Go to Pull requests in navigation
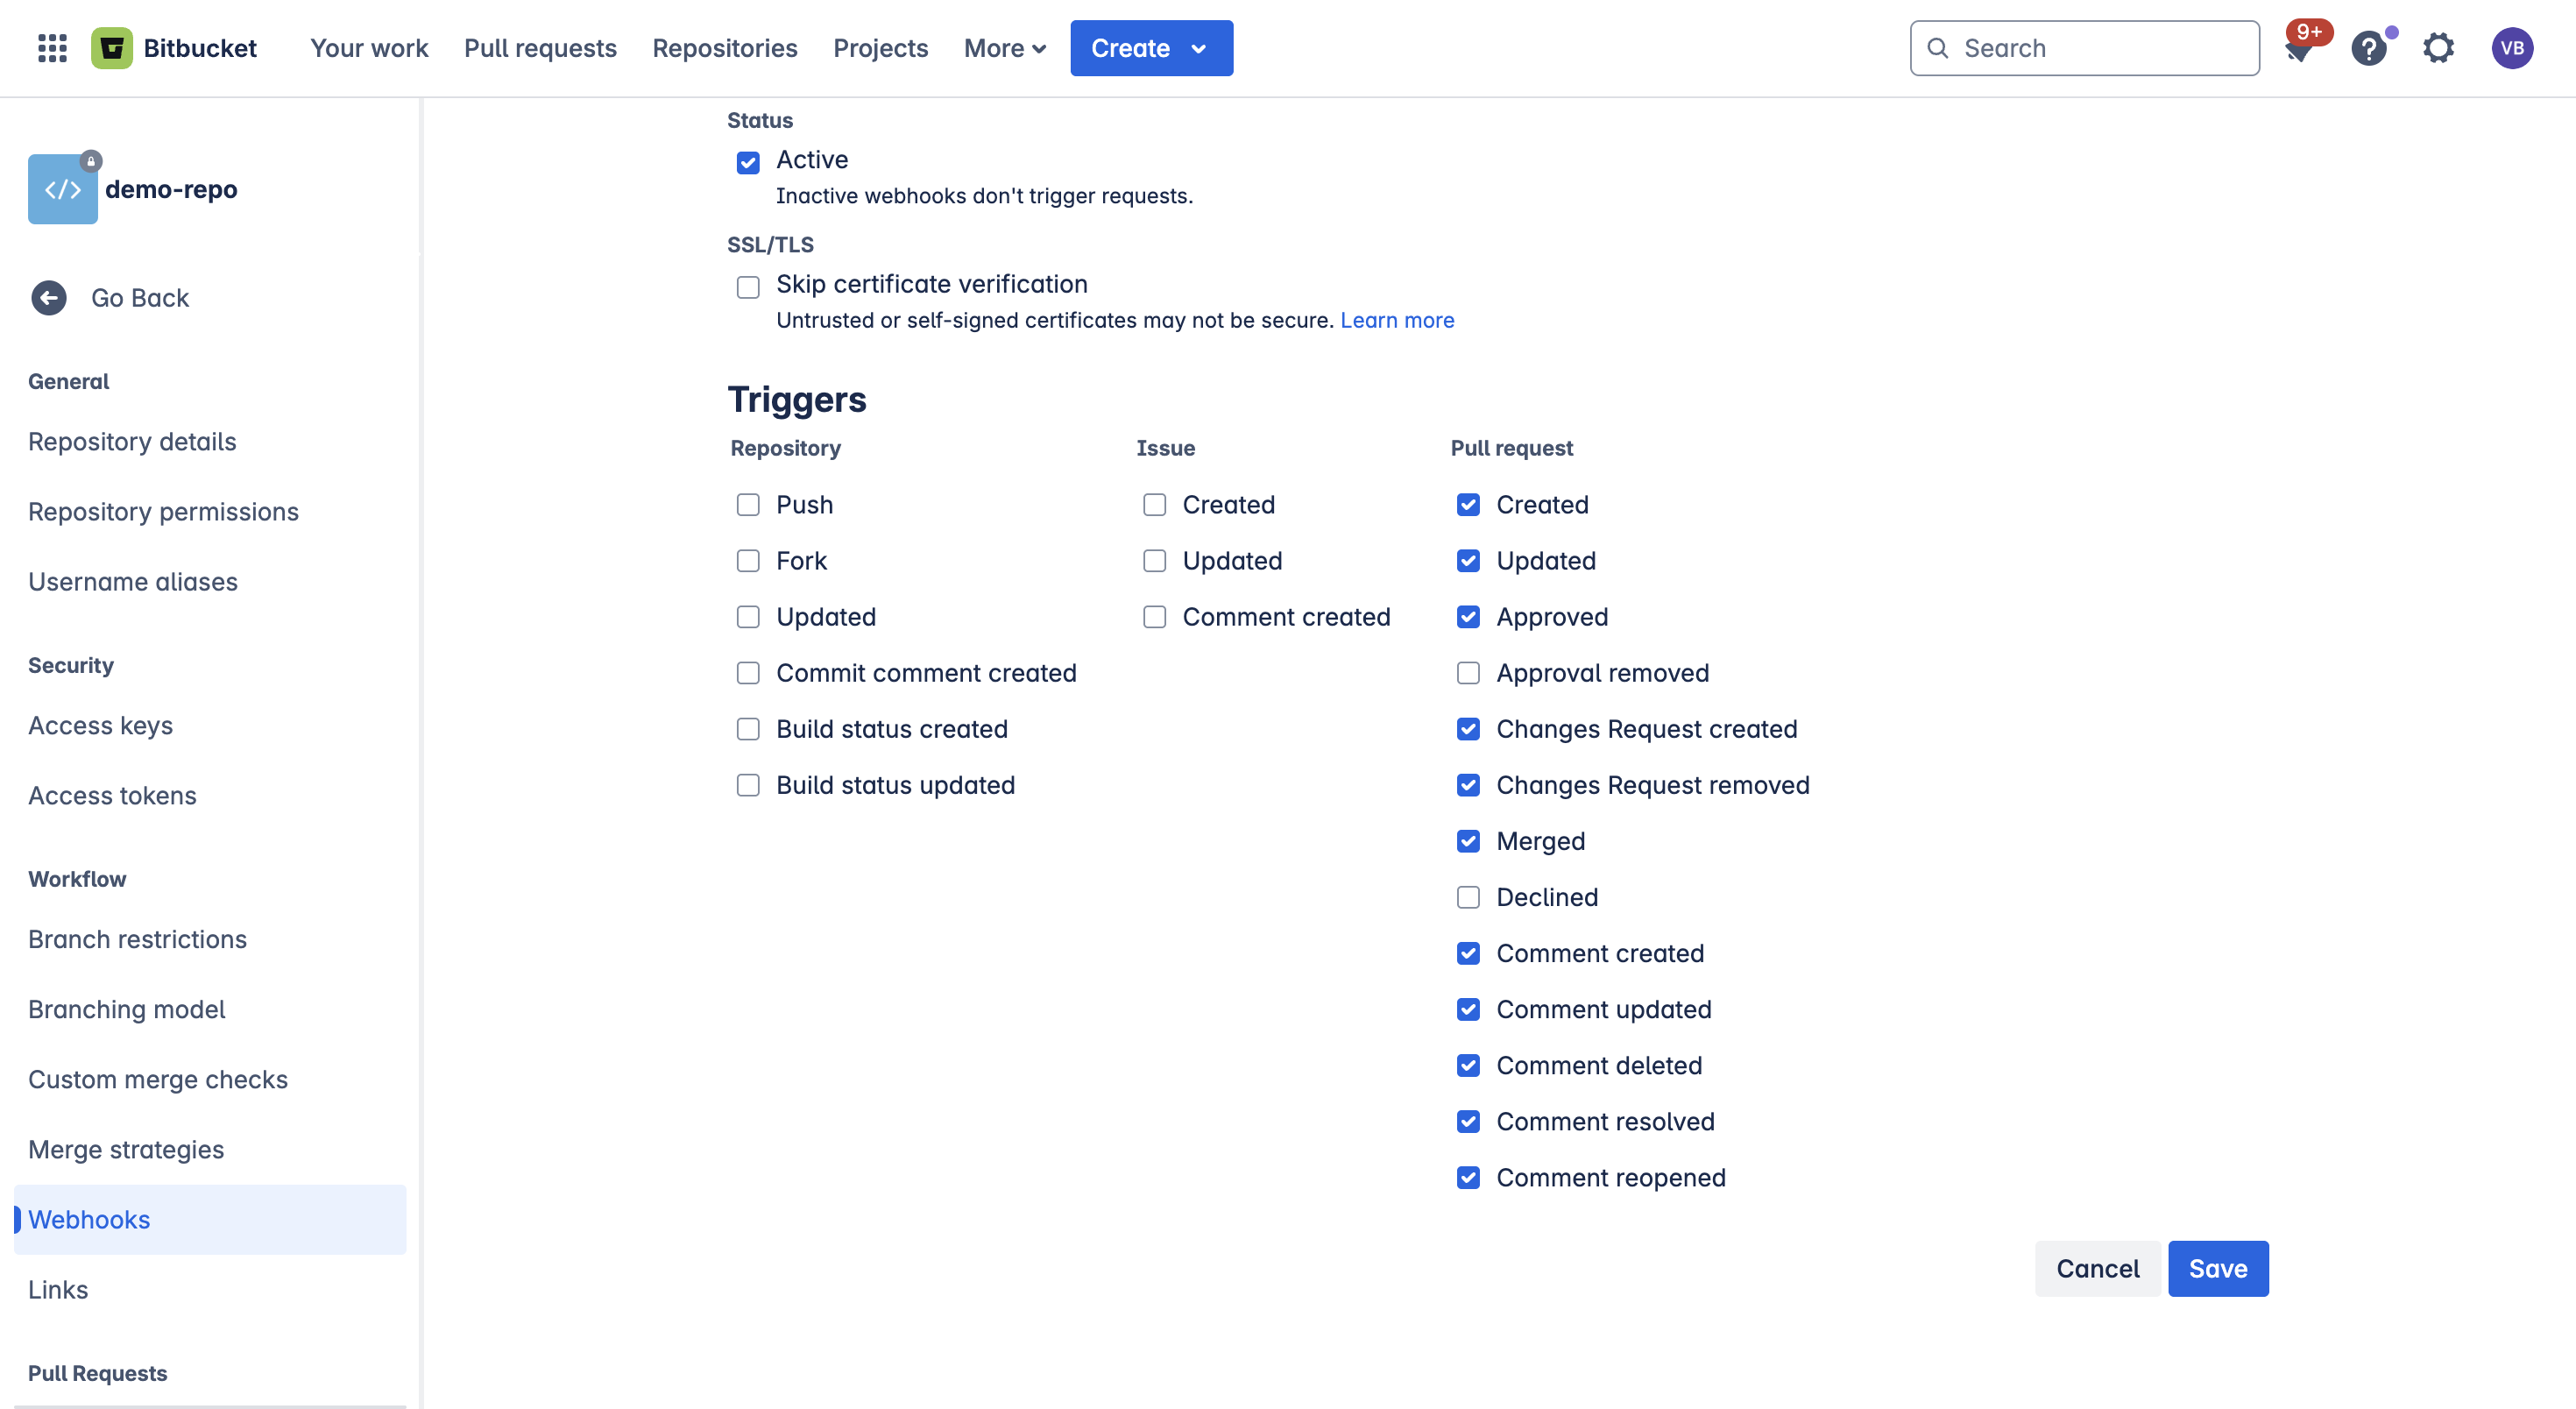The height and width of the screenshot is (1409, 2576). pos(540,48)
